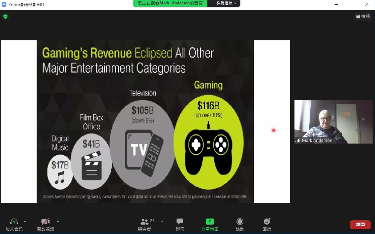Click the Zoom logo in title bar
The width and height of the screenshot is (375, 234).
point(4,4)
